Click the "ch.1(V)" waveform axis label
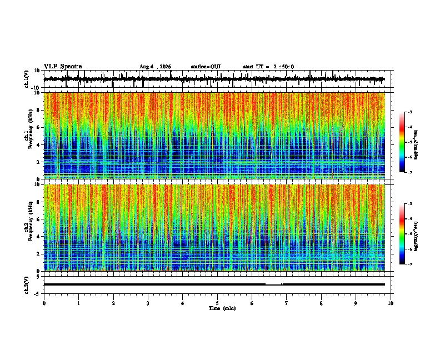The width and height of the screenshot is (440, 340). 27,79
